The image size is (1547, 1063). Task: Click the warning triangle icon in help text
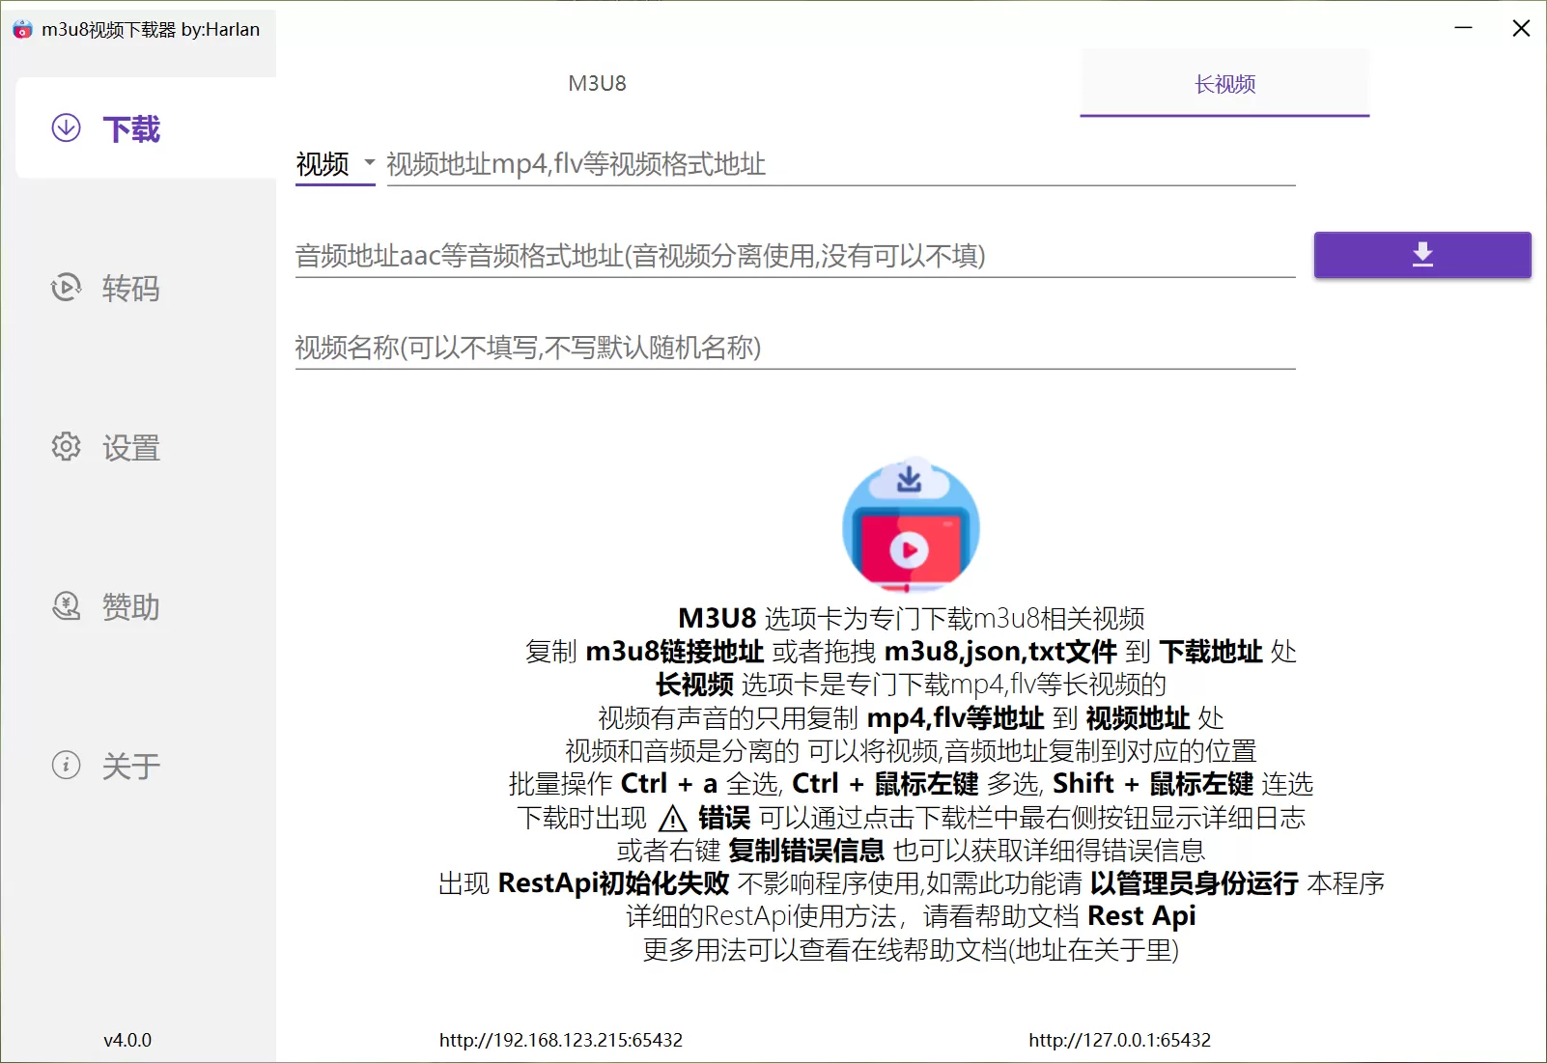click(x=673, y=819)
